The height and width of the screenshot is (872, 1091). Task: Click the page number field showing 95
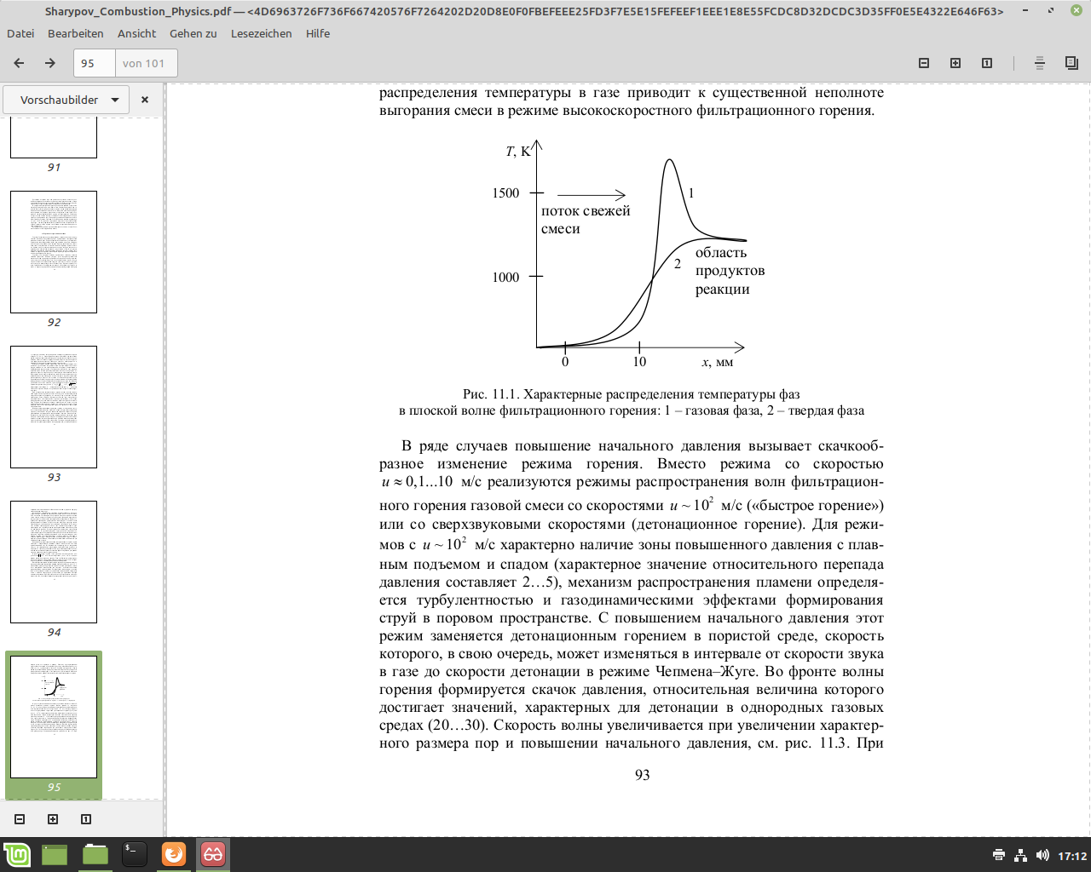95,63
